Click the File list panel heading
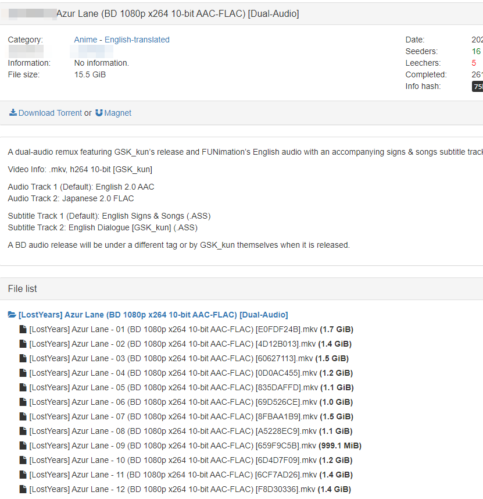Viewport: 483px width, 499px height. (22, 288)
